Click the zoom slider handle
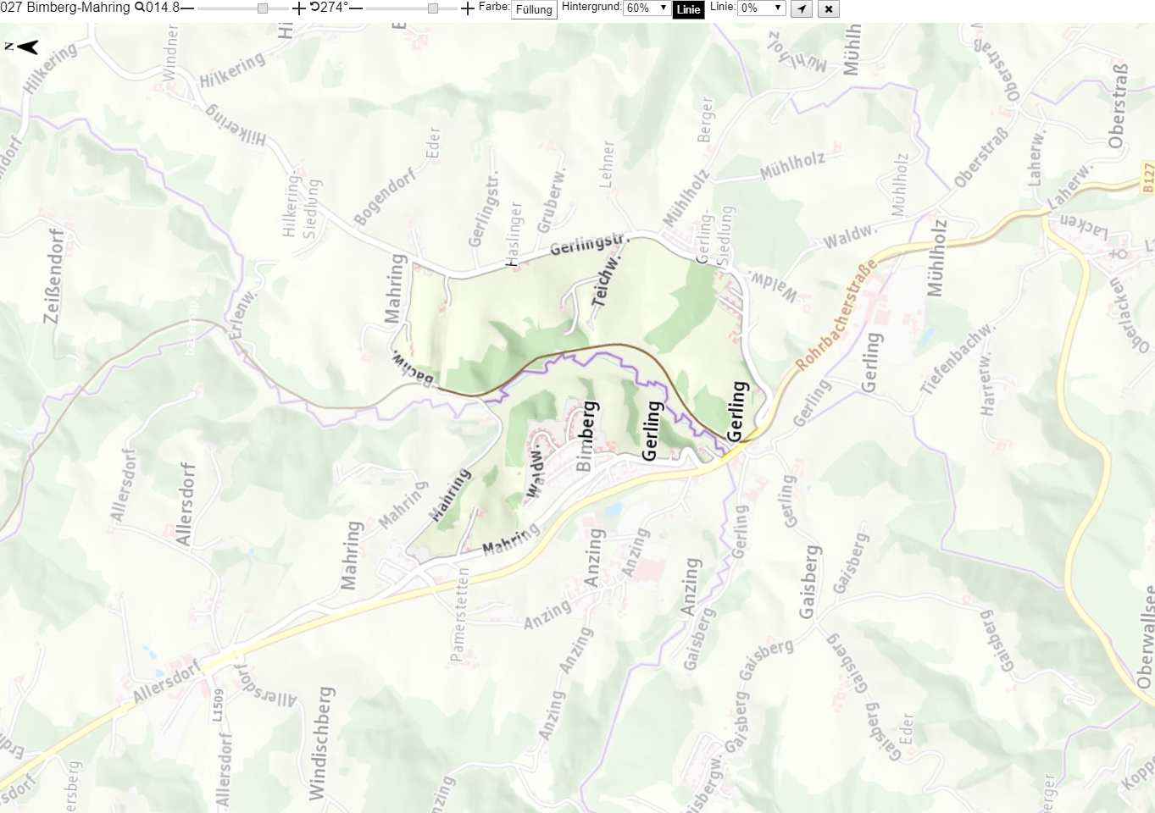This screenshot has width=1155, height=813. [263, 8]
